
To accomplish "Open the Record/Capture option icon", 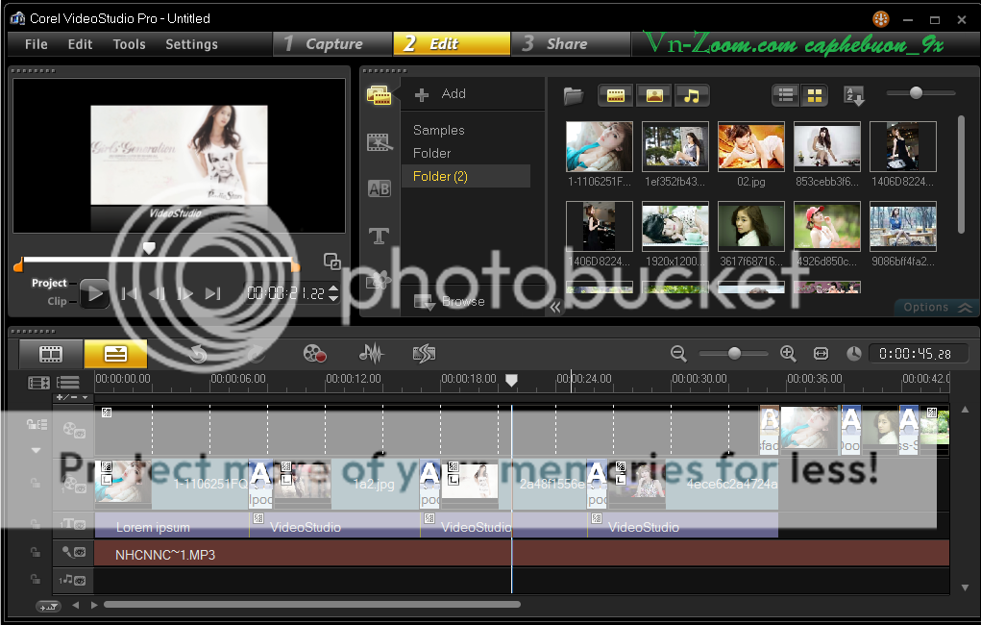I will [x=315, y=354].
